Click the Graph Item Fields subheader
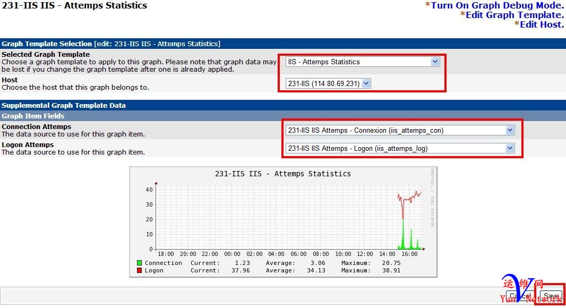 click(33, 116)
